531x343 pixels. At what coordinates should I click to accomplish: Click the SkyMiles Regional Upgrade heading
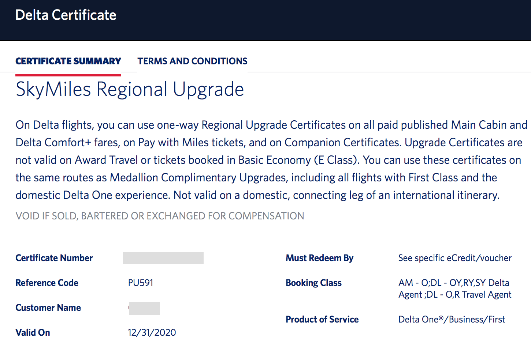point(130,89)
